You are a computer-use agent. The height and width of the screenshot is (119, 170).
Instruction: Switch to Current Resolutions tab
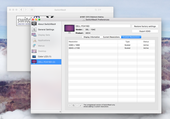pyautogui.click(x=111, y=37)
